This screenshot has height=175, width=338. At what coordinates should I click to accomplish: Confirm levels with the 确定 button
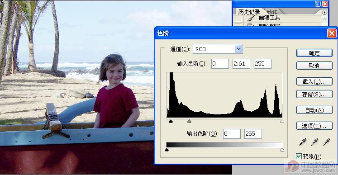[x=314, y=53]
